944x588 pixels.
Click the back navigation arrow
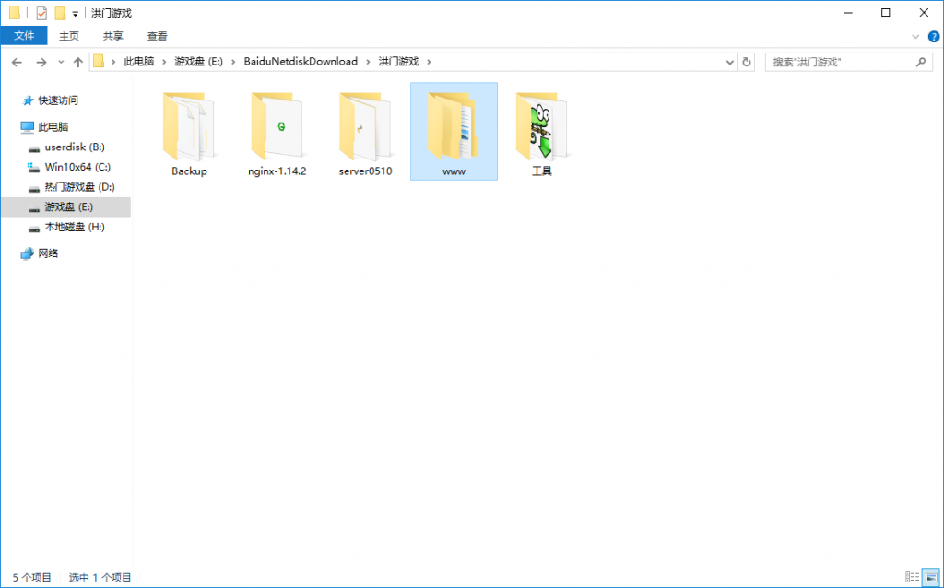click(17, 62)
